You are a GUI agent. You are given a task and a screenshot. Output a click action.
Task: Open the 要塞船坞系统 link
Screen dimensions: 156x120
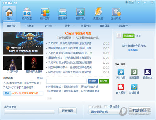pyautogui.click(x=71, y=91)
